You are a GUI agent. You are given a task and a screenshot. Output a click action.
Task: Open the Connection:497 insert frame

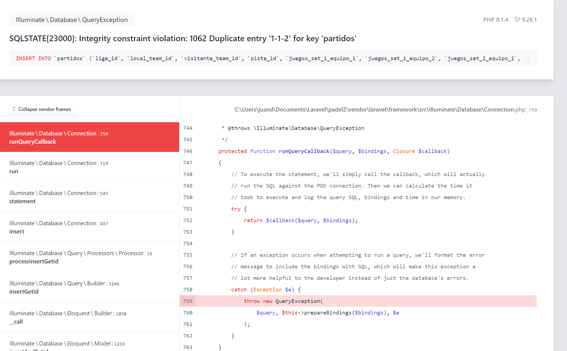[x=89, y=227]
